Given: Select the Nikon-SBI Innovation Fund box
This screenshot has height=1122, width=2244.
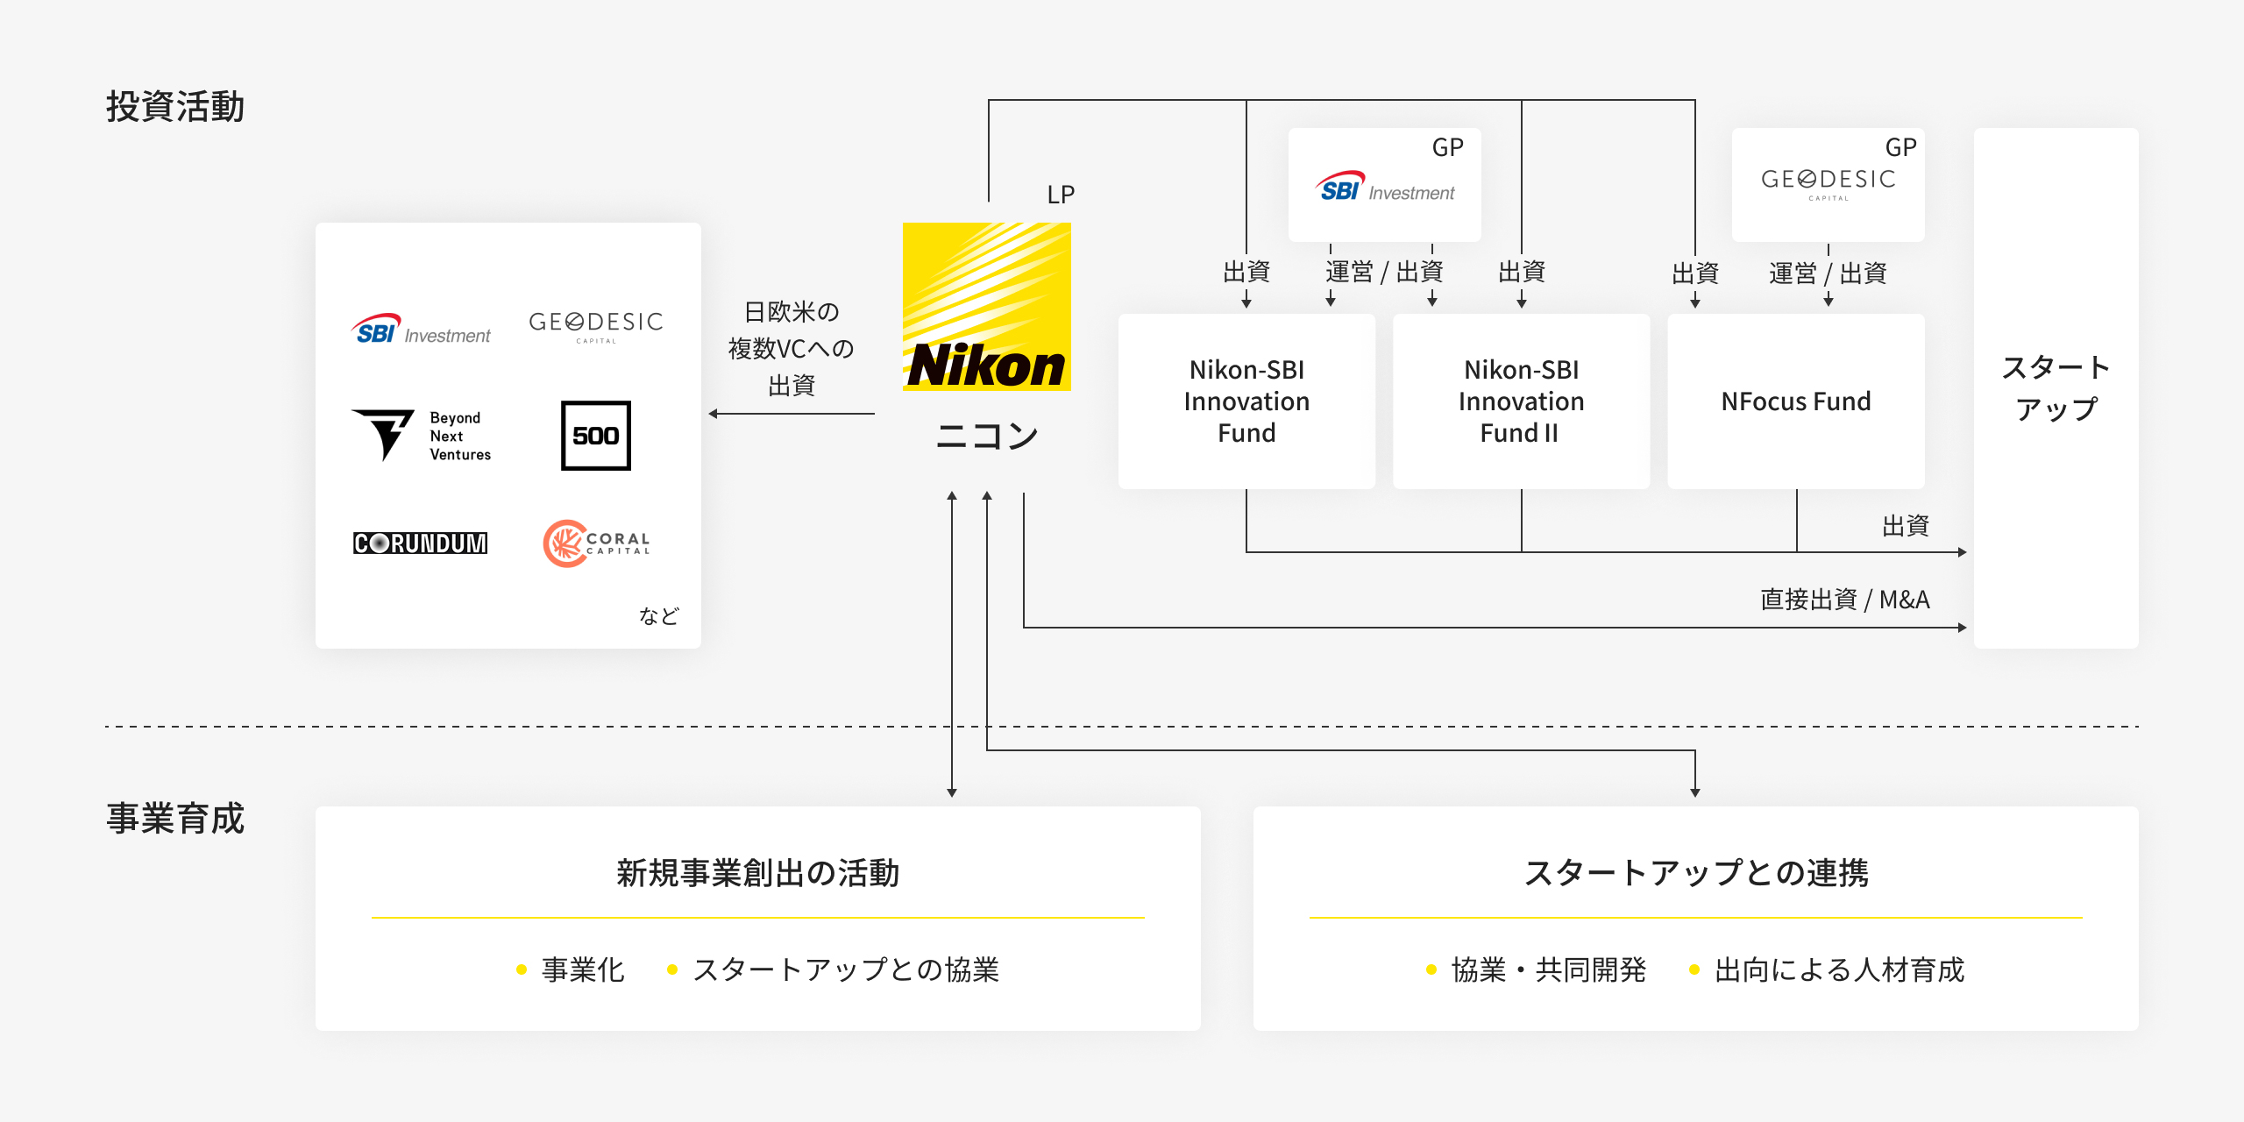Looking at the screenshot, I should 1246,401.
